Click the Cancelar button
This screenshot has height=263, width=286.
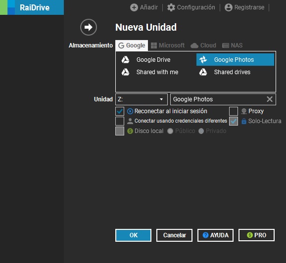(174, 235)
